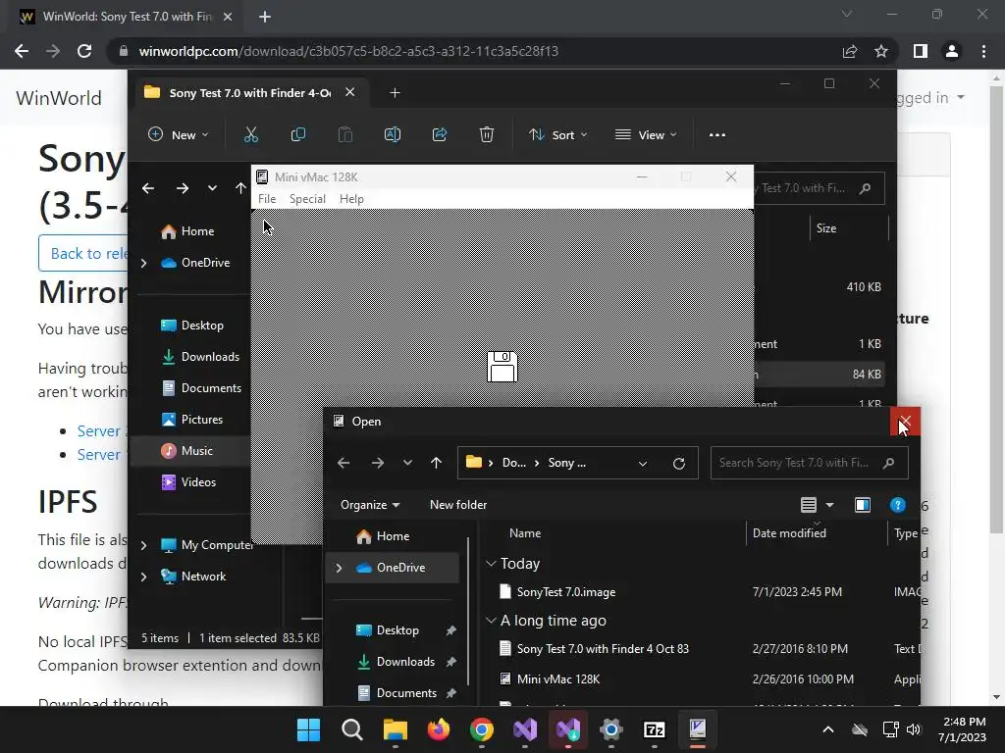Open the Organize dropdown in Open dialog
1005x753 pixels.
pyautogui.click(x=370, y=505)
